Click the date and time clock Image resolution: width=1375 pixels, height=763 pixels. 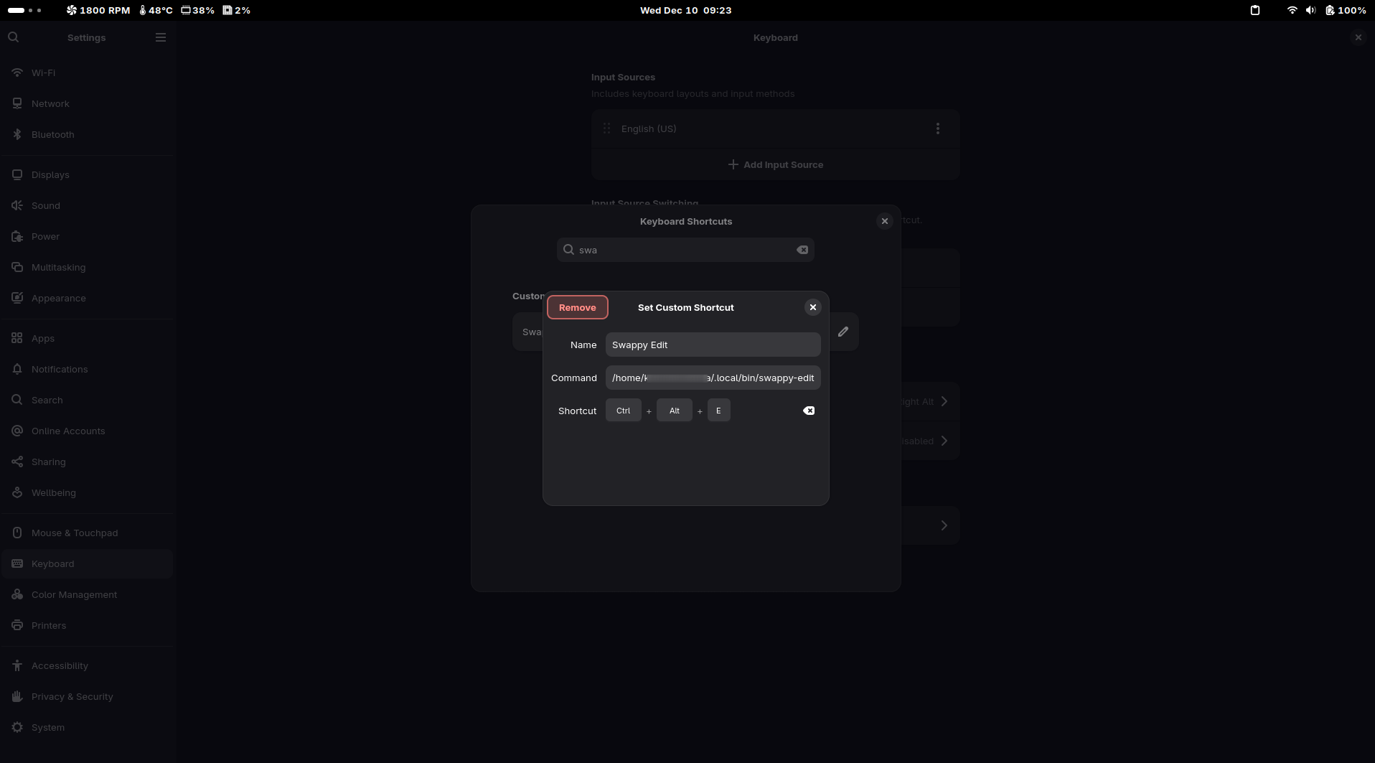pos(685,10)
